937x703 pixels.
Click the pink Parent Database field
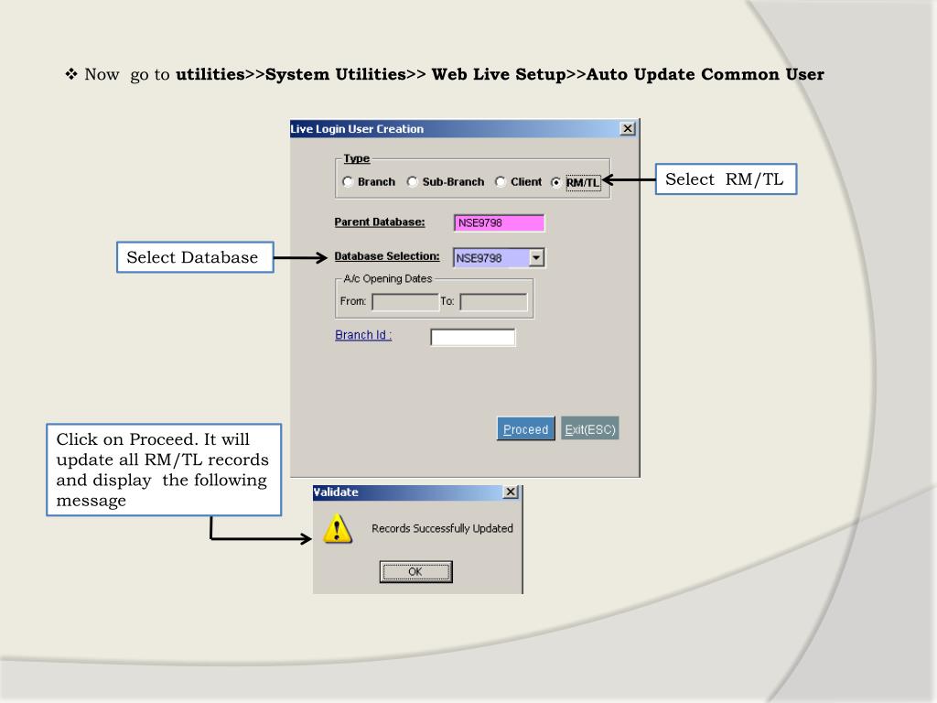point(499,223)
